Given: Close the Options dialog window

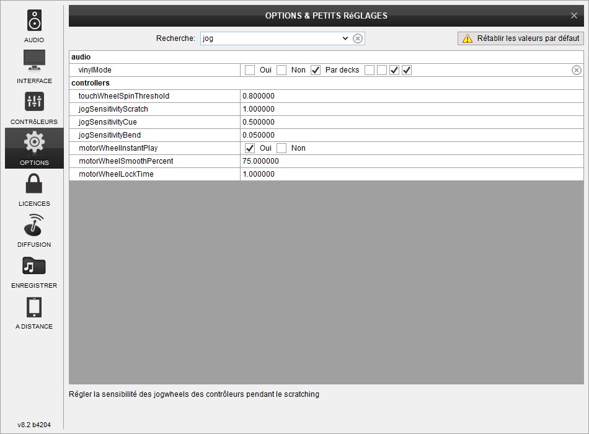Looking at the screenshot, I should pos(573,15).
